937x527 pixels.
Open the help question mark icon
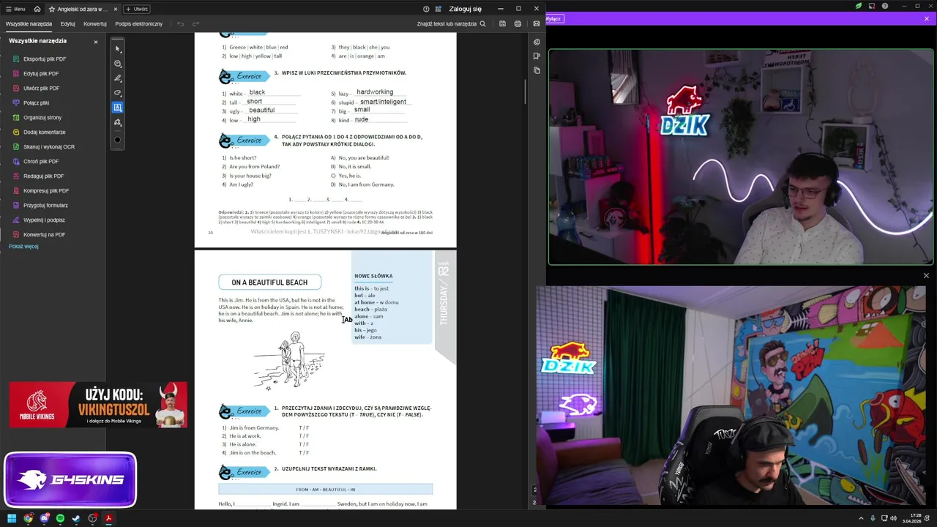426,9
